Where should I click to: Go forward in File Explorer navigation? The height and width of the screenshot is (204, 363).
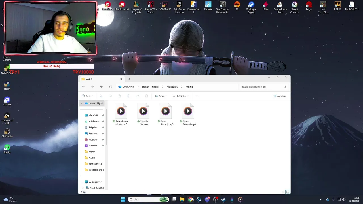[92, 87]
